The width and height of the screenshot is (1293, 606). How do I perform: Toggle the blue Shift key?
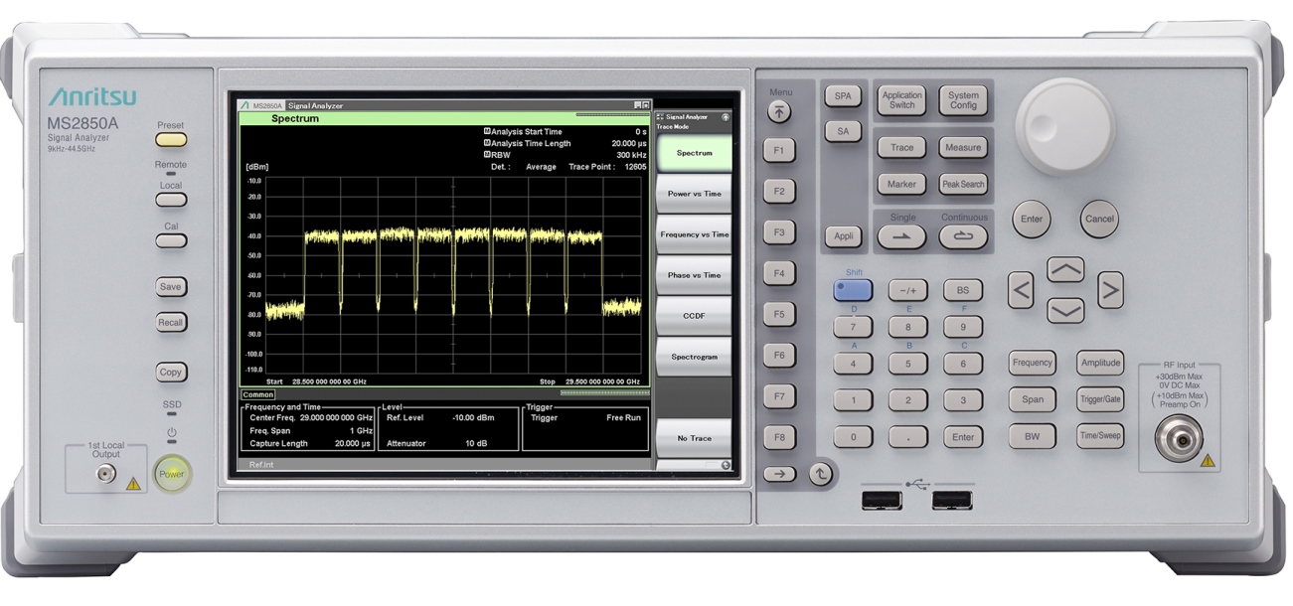coord(853,290)
